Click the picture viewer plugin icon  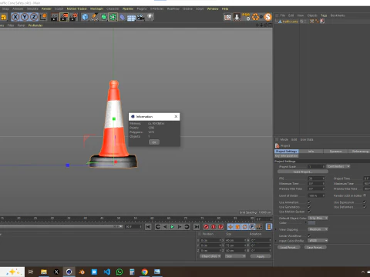coord(227,17)
